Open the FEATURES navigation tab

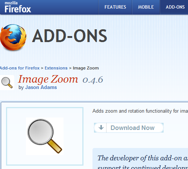pos(115,7)
